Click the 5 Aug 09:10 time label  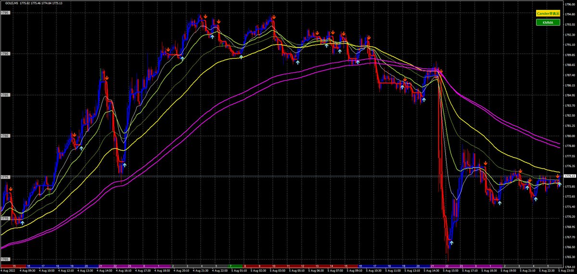click(x=354, y=272)
